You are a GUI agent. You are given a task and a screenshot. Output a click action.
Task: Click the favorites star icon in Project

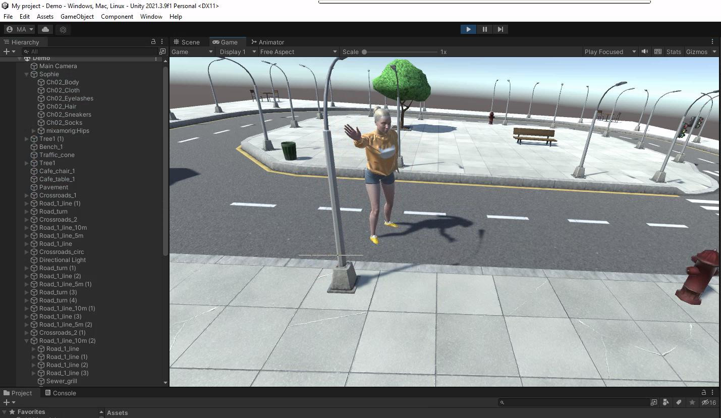(x=692, y=402)
